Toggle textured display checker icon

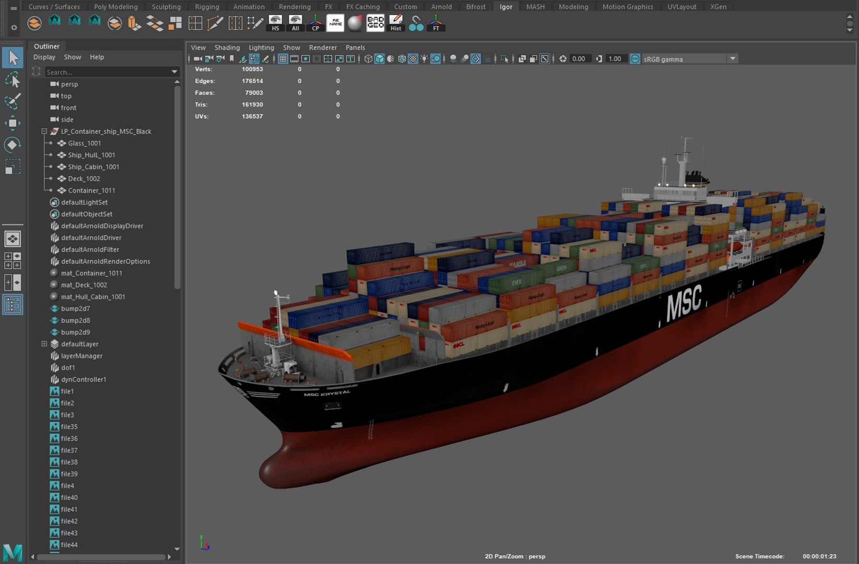click(x=413, y=59)
